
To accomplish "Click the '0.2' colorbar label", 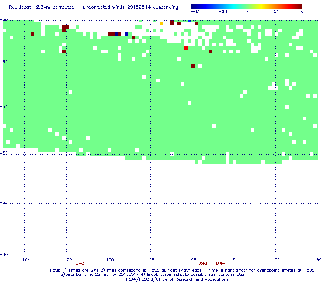I will pyautogui.click(x=303, y=12).
